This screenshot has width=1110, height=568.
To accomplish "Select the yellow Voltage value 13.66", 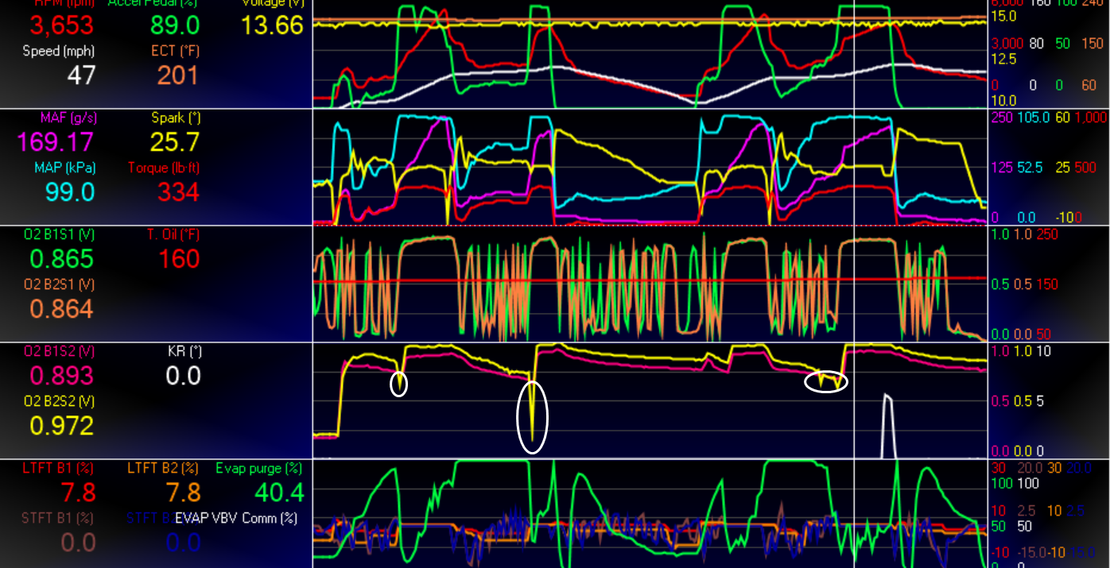I will click(x=272, y=25).
